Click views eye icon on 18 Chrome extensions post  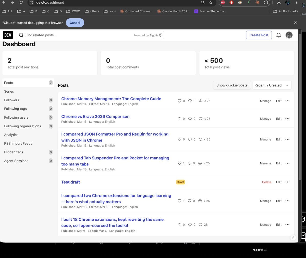tap(200, 225)
